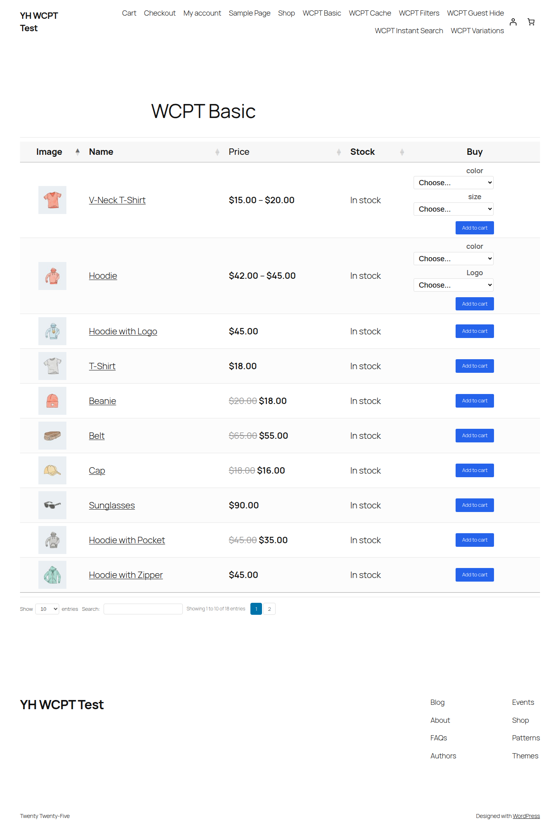Screen dimensions: 560x840
Task: Open the Checkout menu item
Action: tap(160, 13)
